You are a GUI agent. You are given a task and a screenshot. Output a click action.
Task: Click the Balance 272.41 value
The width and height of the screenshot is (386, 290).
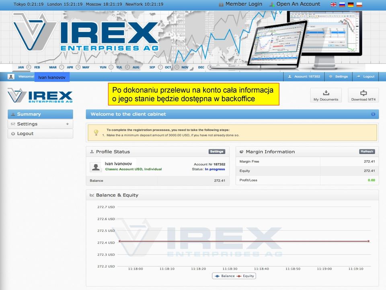coord(220,181)
